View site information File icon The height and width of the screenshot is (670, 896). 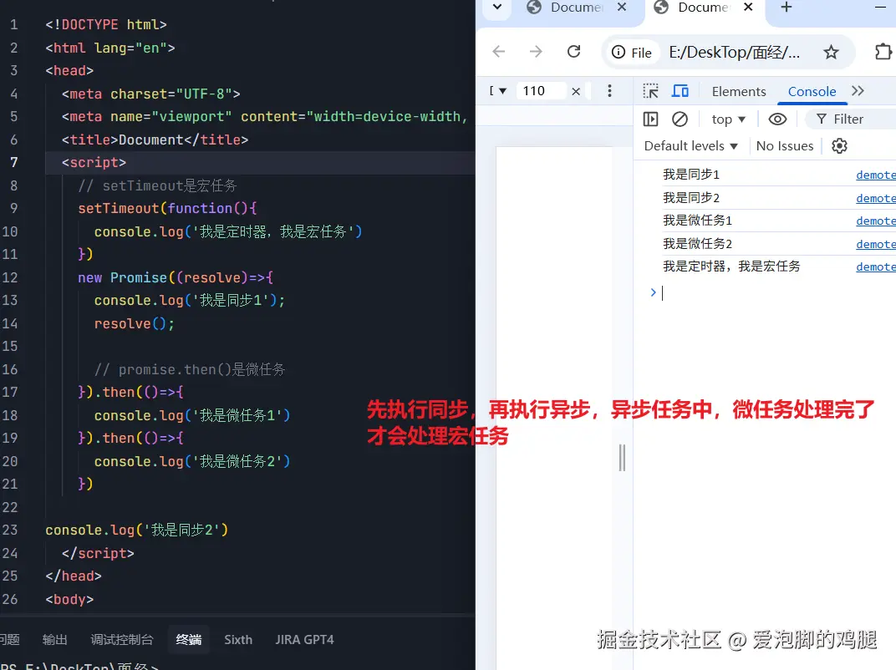click(631, 53)
